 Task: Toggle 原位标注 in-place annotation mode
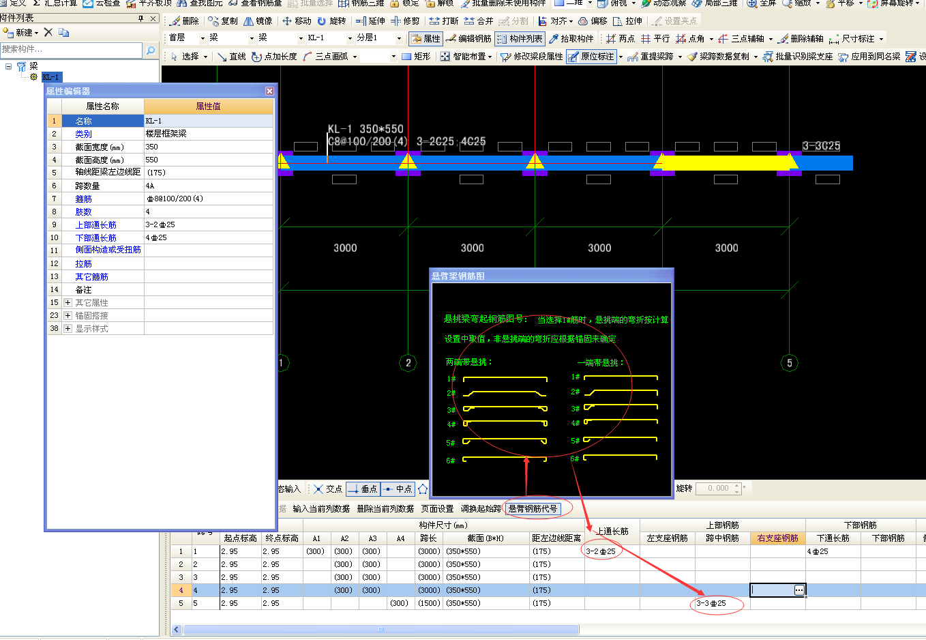591,57
